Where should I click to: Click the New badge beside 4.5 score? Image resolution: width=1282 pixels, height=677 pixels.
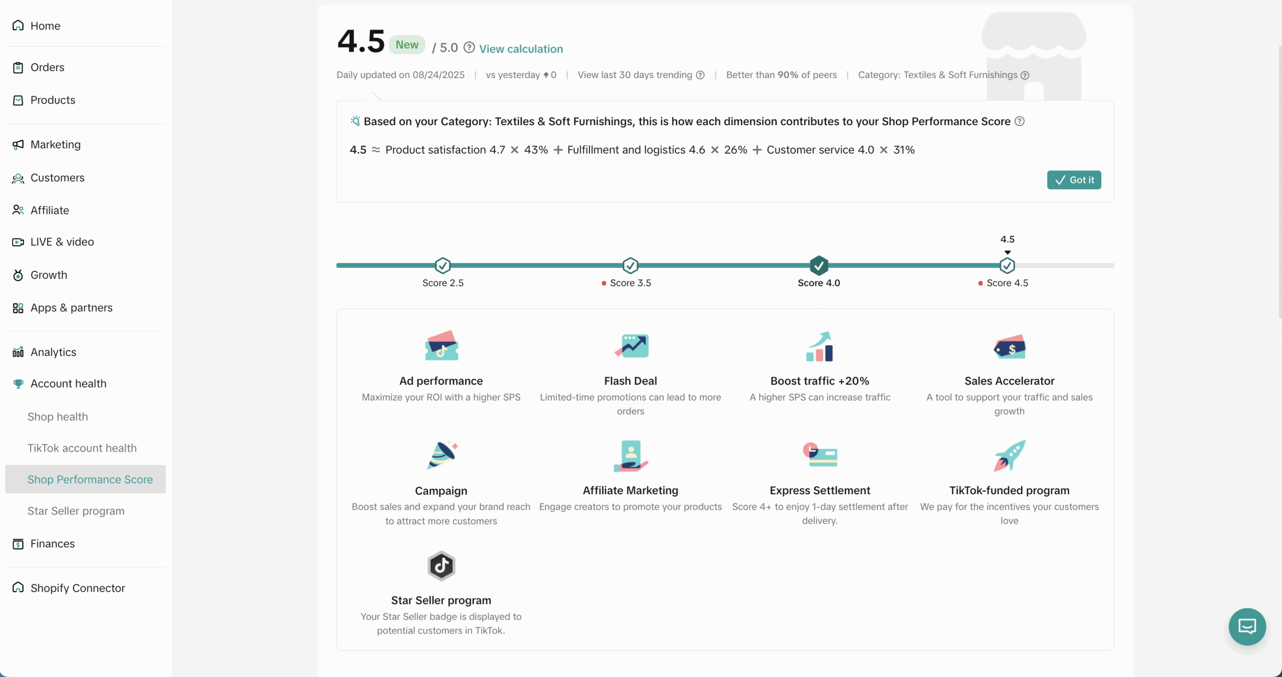pos(407,45)
